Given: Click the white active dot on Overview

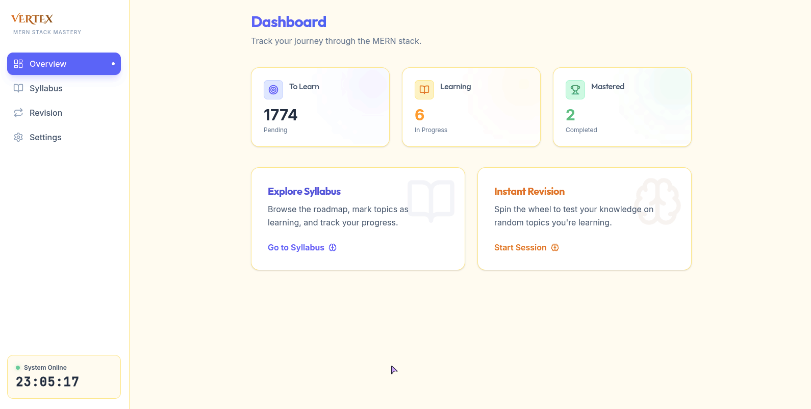Looking at the screenshot, I should pyautogui.click(x=113, y=64).
